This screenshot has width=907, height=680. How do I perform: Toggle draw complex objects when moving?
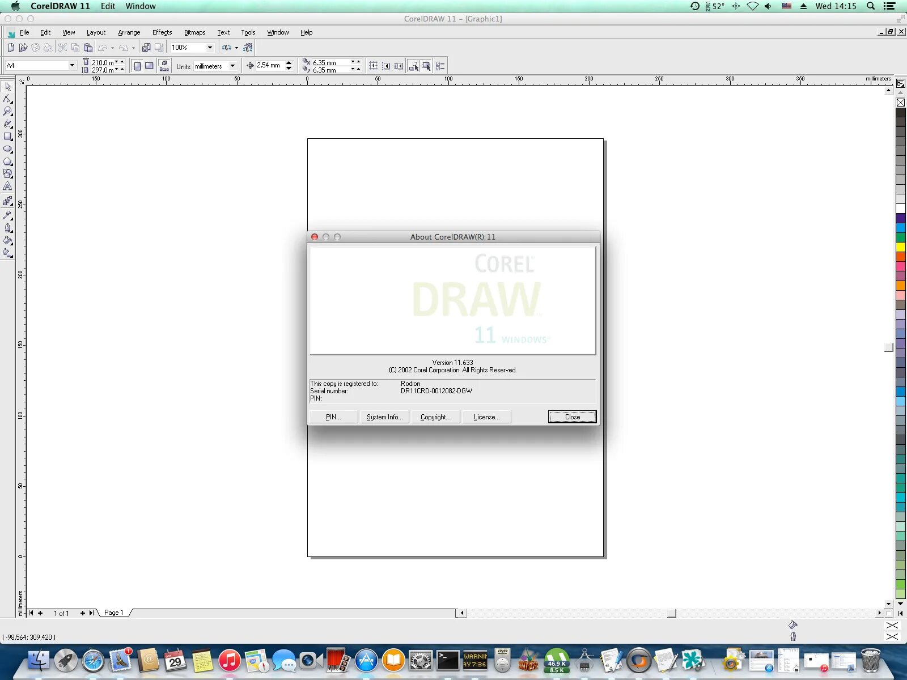414,66
